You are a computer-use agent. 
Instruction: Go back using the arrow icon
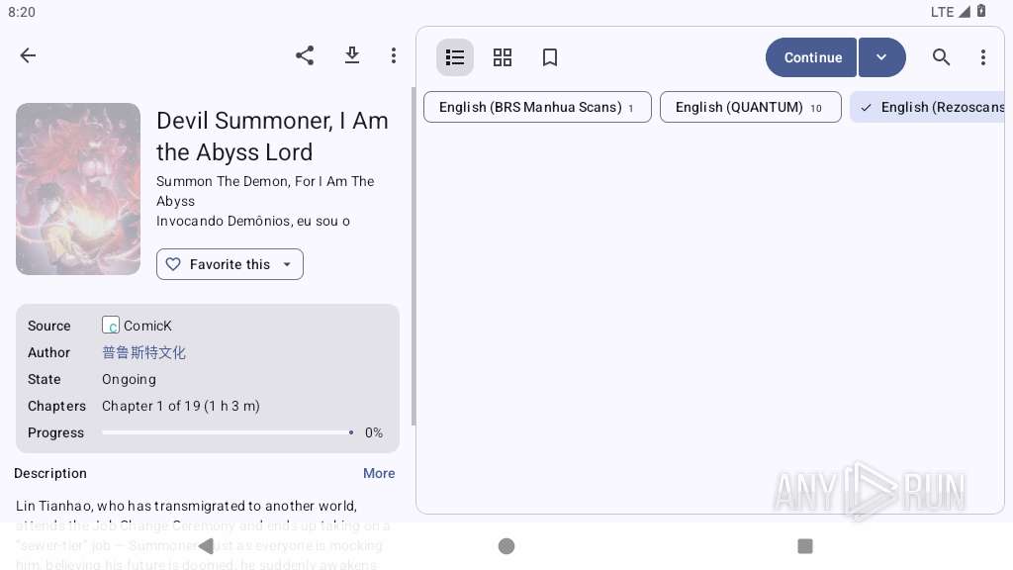28,55
